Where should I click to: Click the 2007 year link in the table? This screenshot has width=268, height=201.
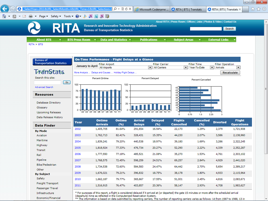[x=78, y=160]
